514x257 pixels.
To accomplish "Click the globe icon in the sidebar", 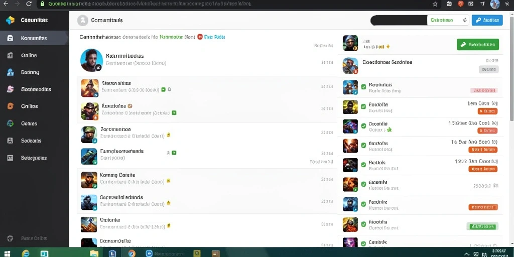I will click(10, 123).
